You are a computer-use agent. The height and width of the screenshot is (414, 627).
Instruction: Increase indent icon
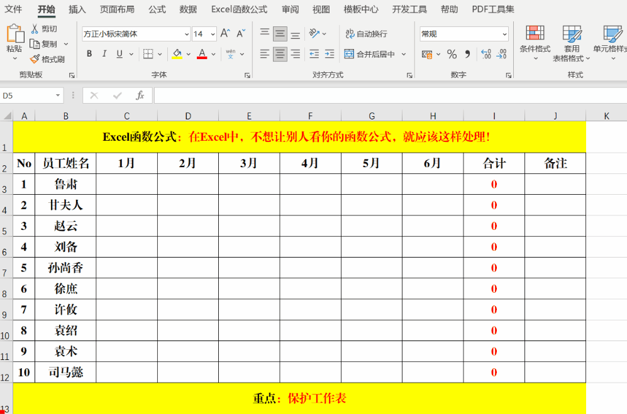(330, 53)
